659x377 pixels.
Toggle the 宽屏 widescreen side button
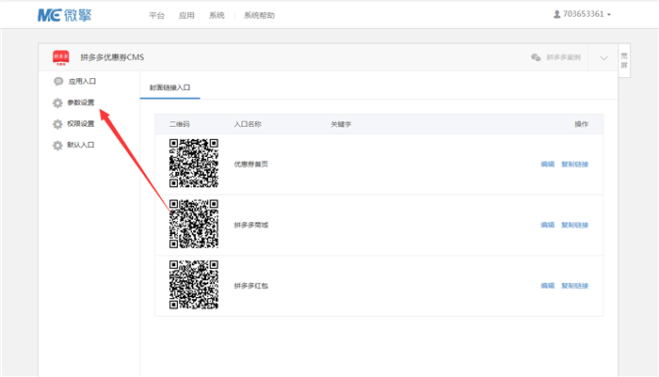(x=623, y=59)
